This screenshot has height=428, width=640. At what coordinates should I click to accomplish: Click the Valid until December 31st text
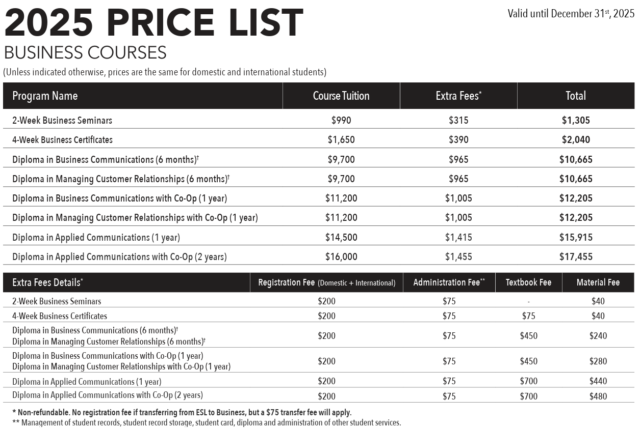(x=571, y=14)
